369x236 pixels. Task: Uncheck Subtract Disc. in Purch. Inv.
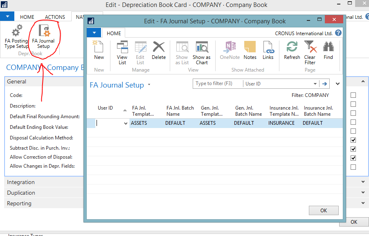[353, 149]
